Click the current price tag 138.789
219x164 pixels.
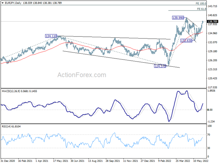click(x=212, y=22)
